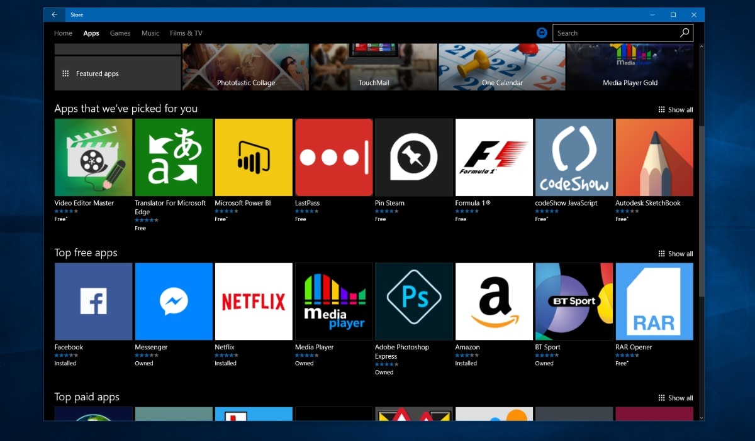Click the Messenger app icon

click(174, 301)
